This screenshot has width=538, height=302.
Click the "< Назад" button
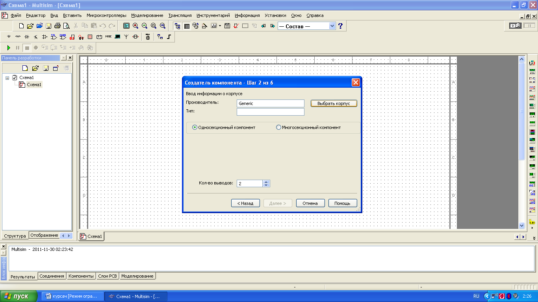pyautogui.click(x=245, y=203)
